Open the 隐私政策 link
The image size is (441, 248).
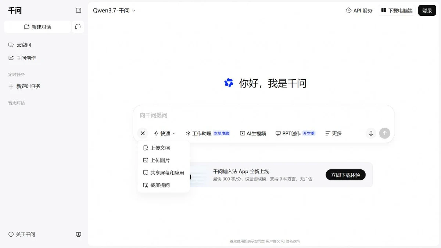point(293,241)
